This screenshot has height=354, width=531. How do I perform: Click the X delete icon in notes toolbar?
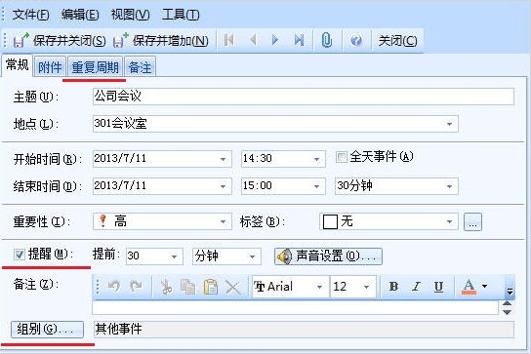pos(233,288)
